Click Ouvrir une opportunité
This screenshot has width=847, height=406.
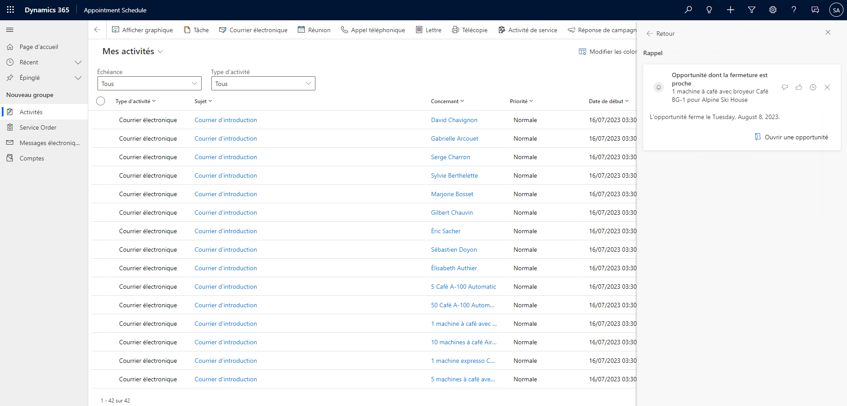(791, 137)
